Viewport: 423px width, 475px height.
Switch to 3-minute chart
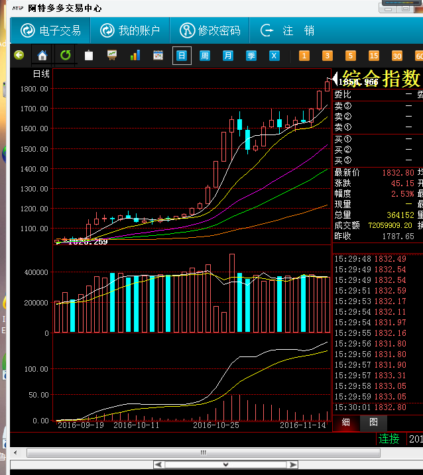[328, 56]
